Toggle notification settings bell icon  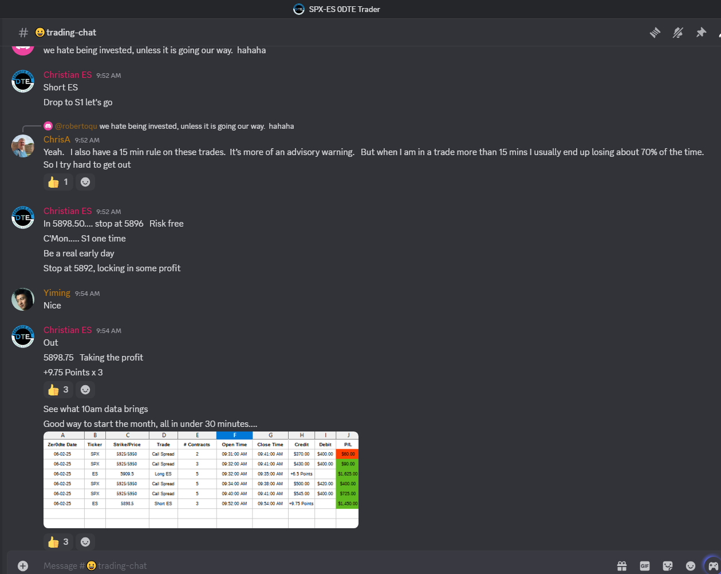[x=678, y=33]
